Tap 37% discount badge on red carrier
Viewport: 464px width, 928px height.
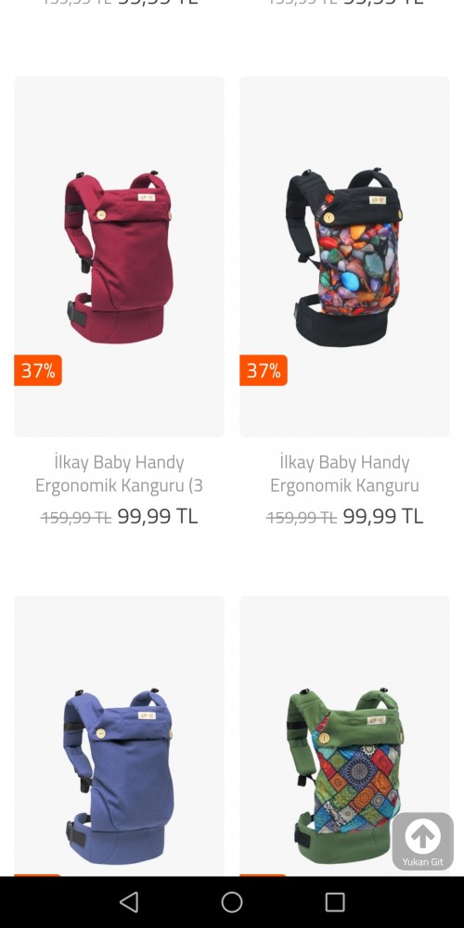38,370
